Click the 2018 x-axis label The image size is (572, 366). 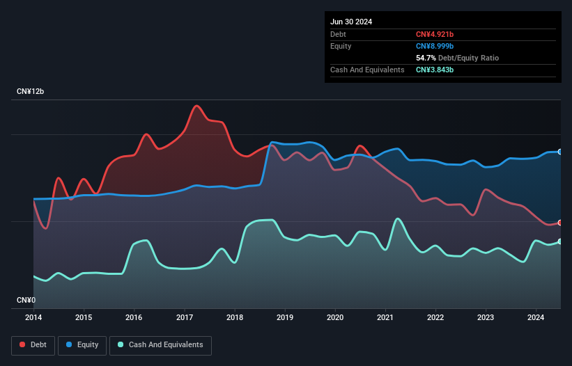tap(235, 317)
